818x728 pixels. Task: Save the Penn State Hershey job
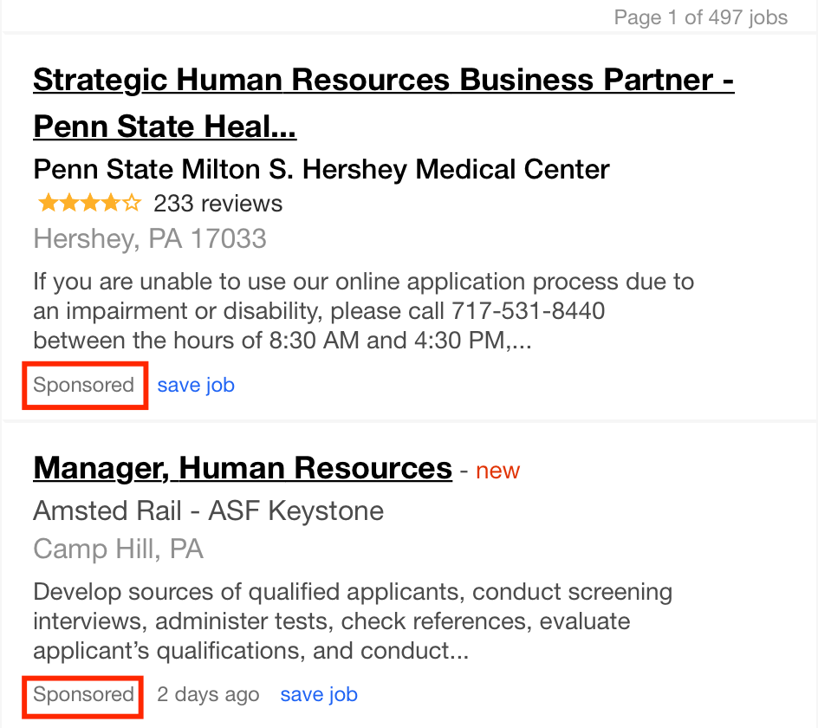point(196,385)
